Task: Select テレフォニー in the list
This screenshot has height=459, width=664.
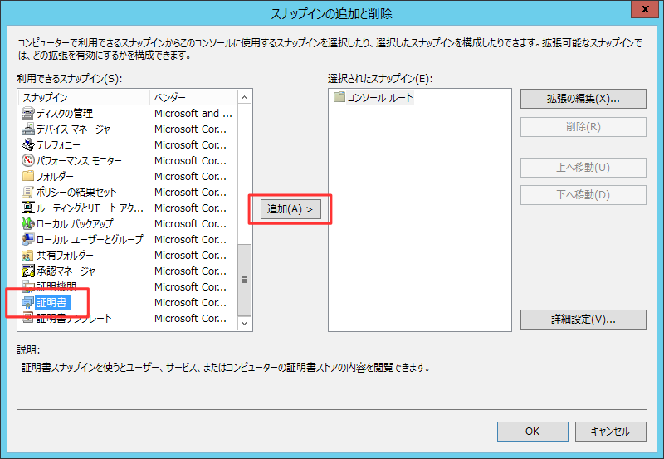Action: [58, 144]
